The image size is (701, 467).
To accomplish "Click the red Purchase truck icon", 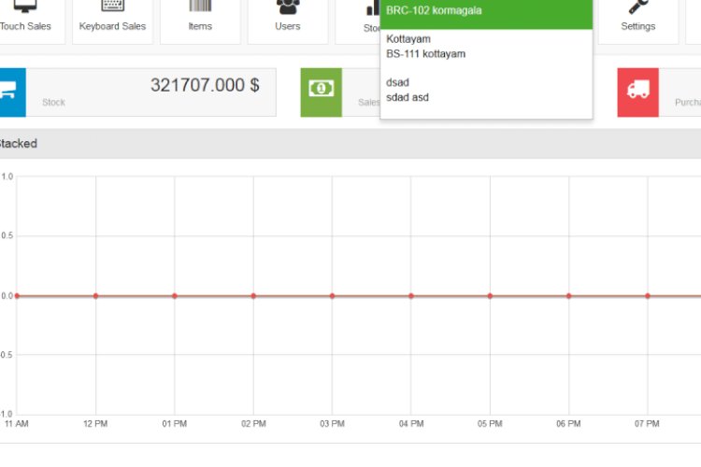I will pos(638,92).
